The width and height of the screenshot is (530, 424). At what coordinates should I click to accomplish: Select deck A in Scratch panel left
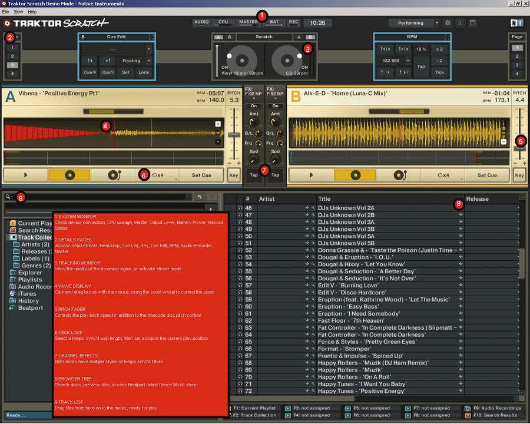tap(218, 37)
